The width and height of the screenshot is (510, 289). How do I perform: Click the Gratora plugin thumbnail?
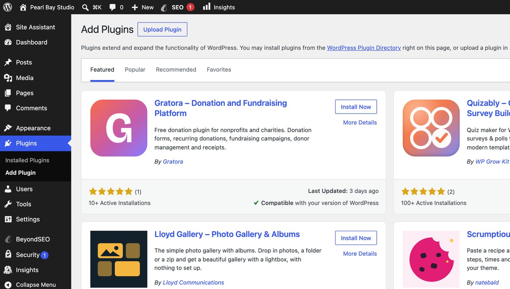tap(119, 128)
